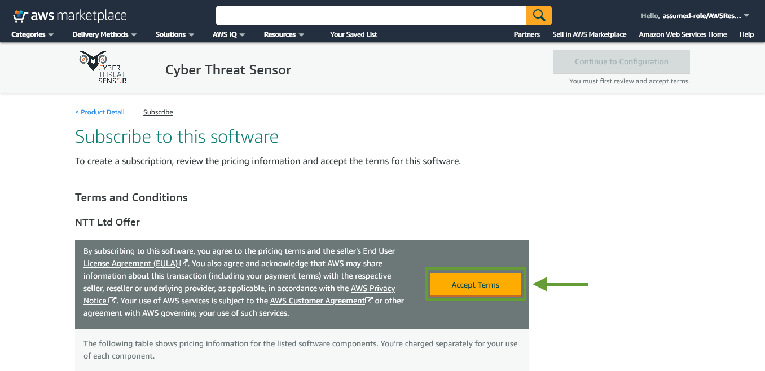Focus the marketplace search input field
765x371 pixels.
pyautogui.click(x=371, y=15)
